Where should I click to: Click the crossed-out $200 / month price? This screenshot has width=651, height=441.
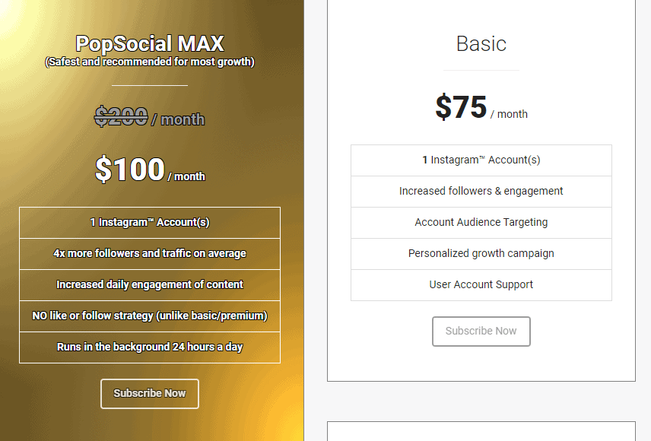[150, 116]
